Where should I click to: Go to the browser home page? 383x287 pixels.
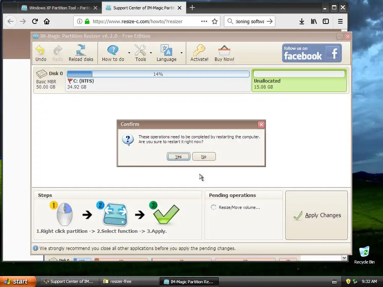tap(47, 21)
